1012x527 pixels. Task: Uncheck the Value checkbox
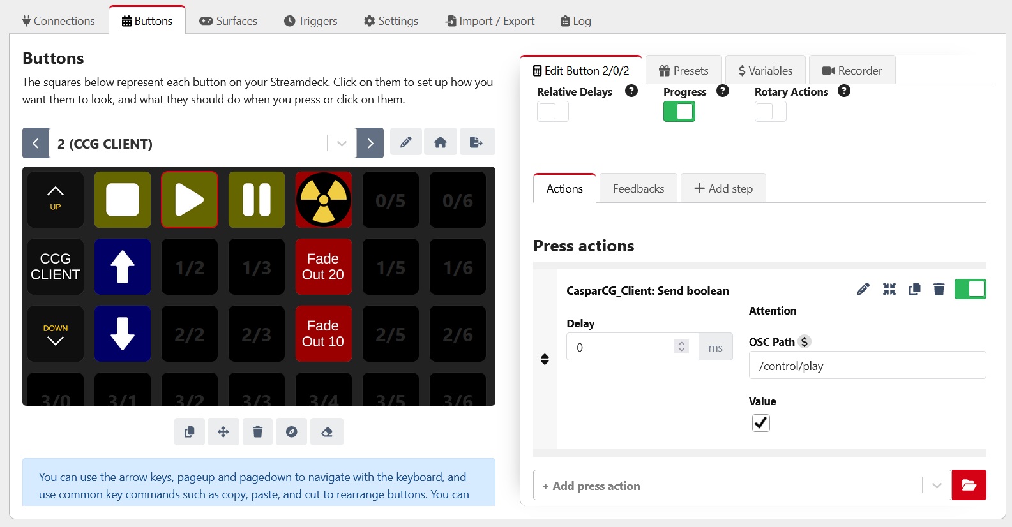pos(760,423)
